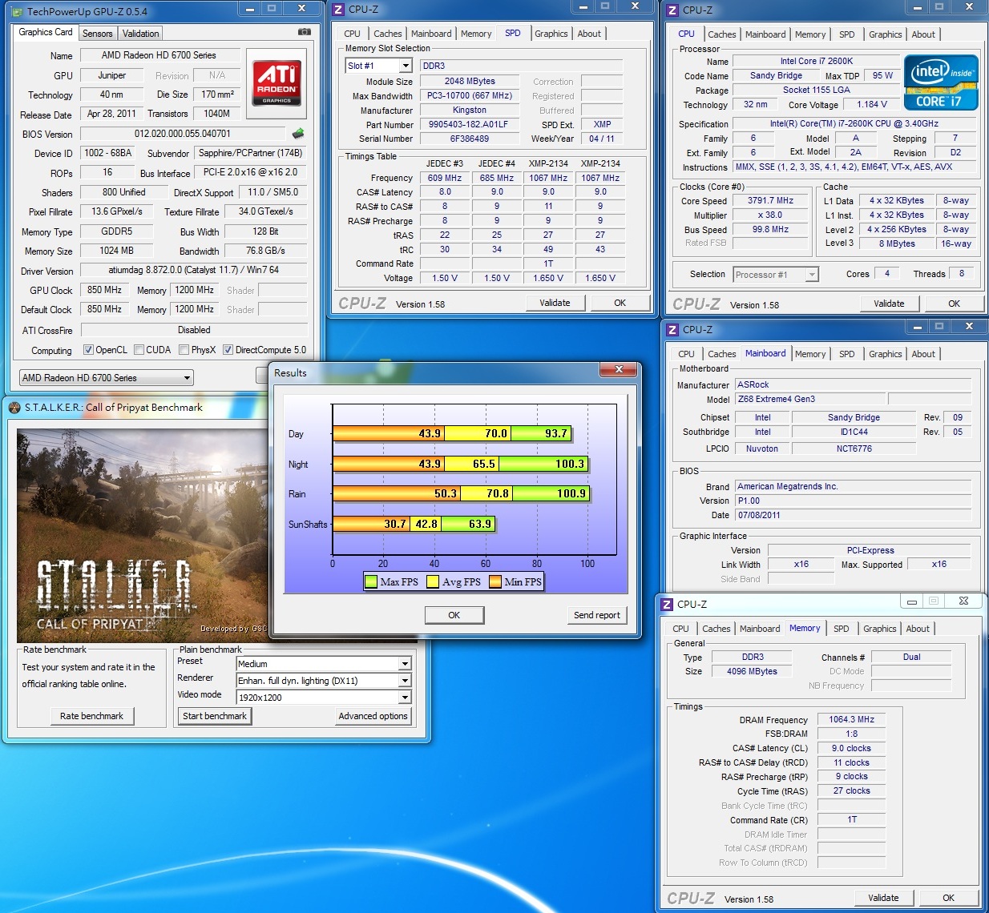
Task: Click the BIOS Version field 012.020.000.055.040701
Action: point(183,134)
